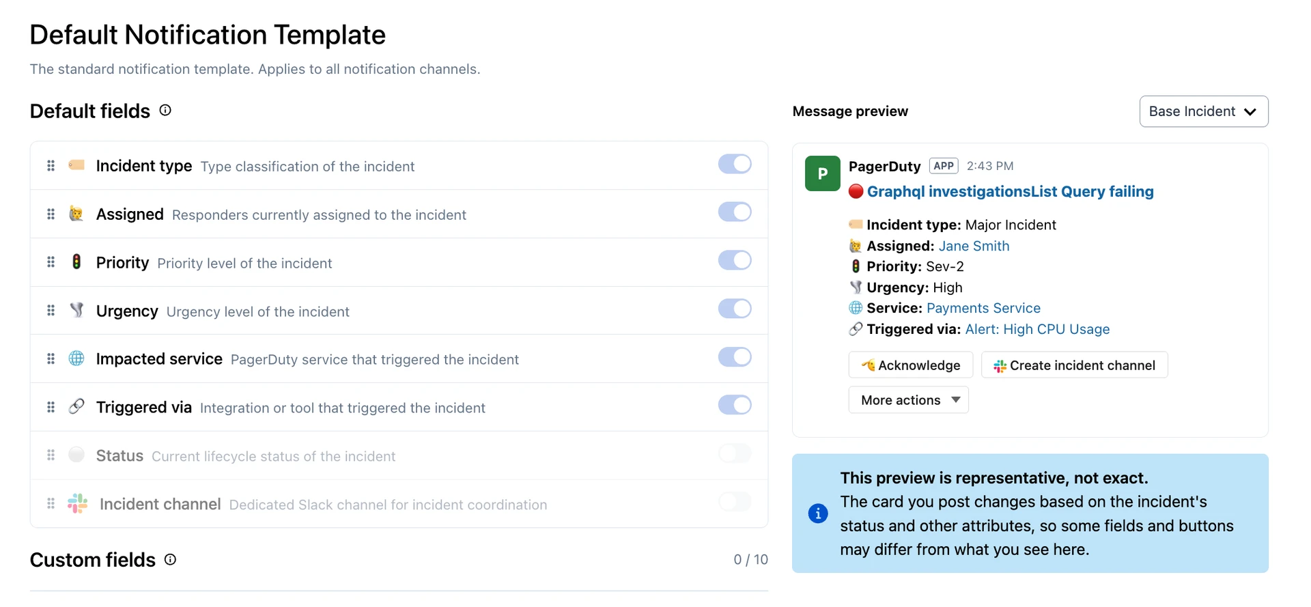
Task: Click the 2:43 PM message timestamp
Action: 990,166
